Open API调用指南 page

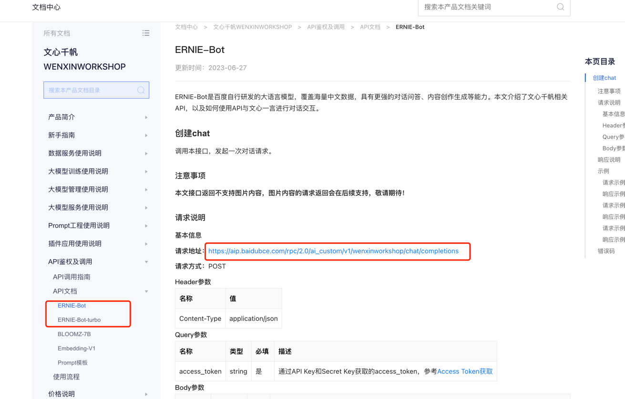point(72,277)
